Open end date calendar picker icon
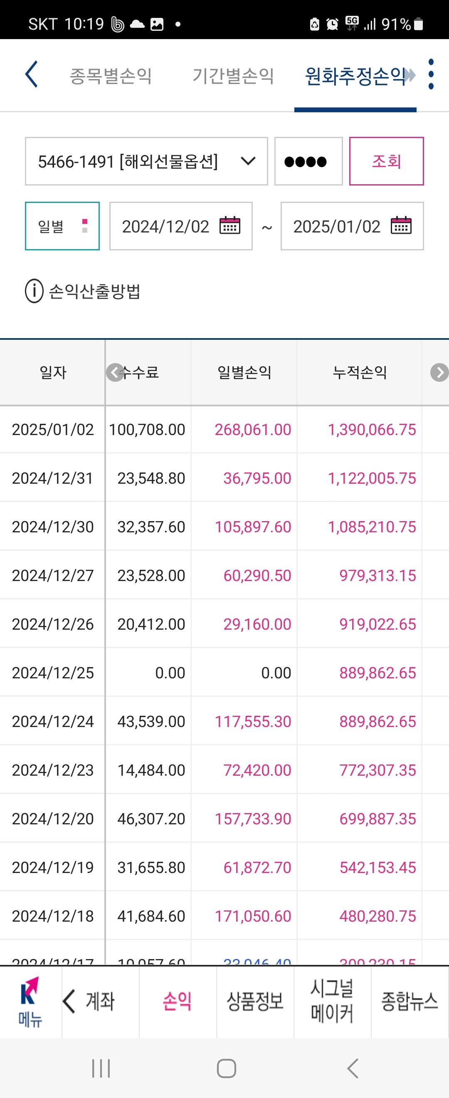The image size is (449, 1098). pos(401,225)
